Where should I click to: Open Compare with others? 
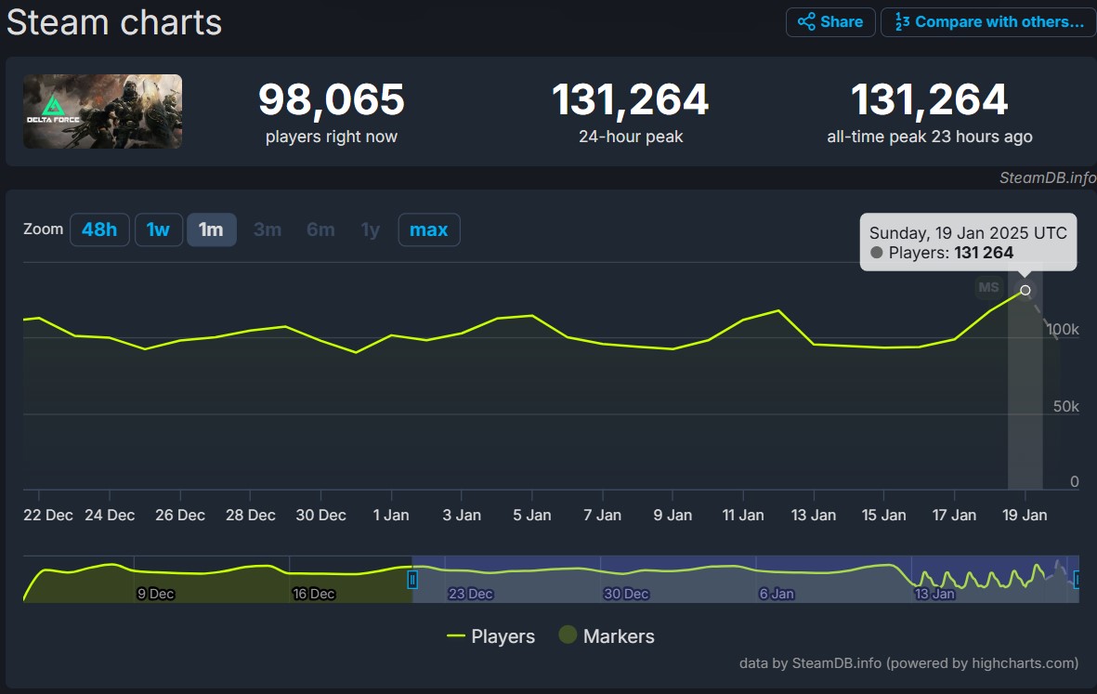pos(988,21)
